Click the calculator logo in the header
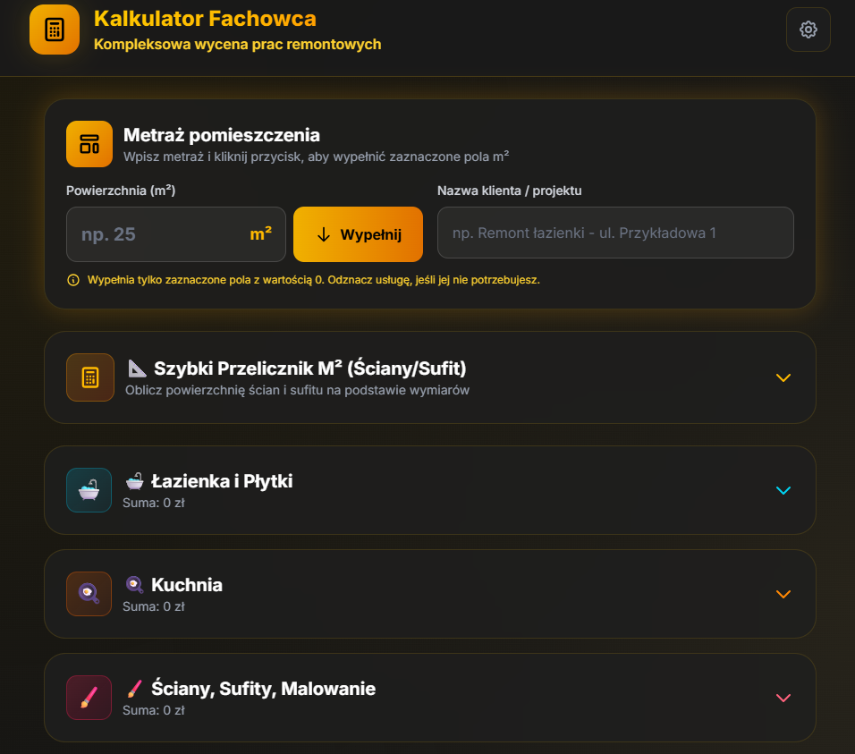 (x=54, y=29)
